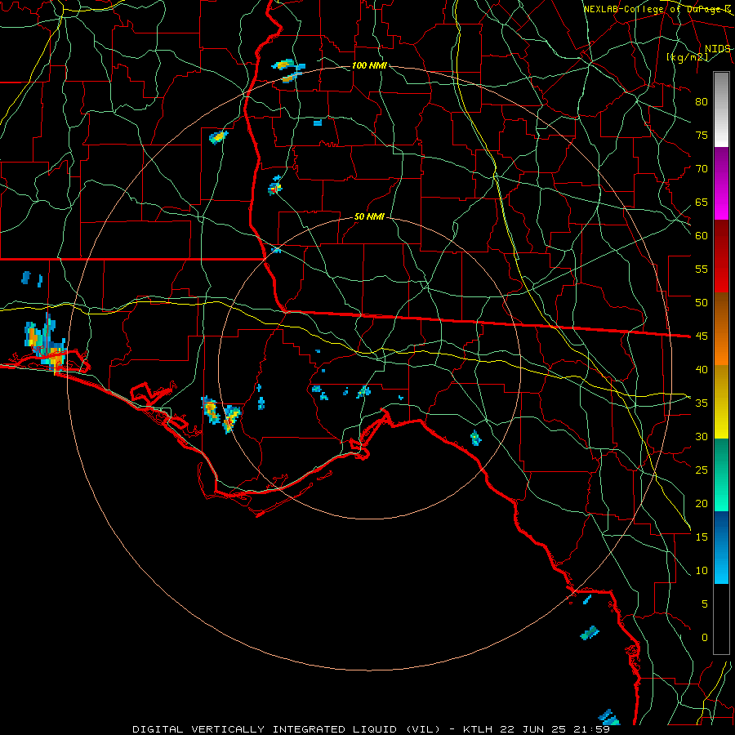Click the DIGITAL VERTICALLY INTEGRATED LIQUID (VIL) title
Image resolution: width=735 pixels, height=735 pixels.
pos(287,729)
